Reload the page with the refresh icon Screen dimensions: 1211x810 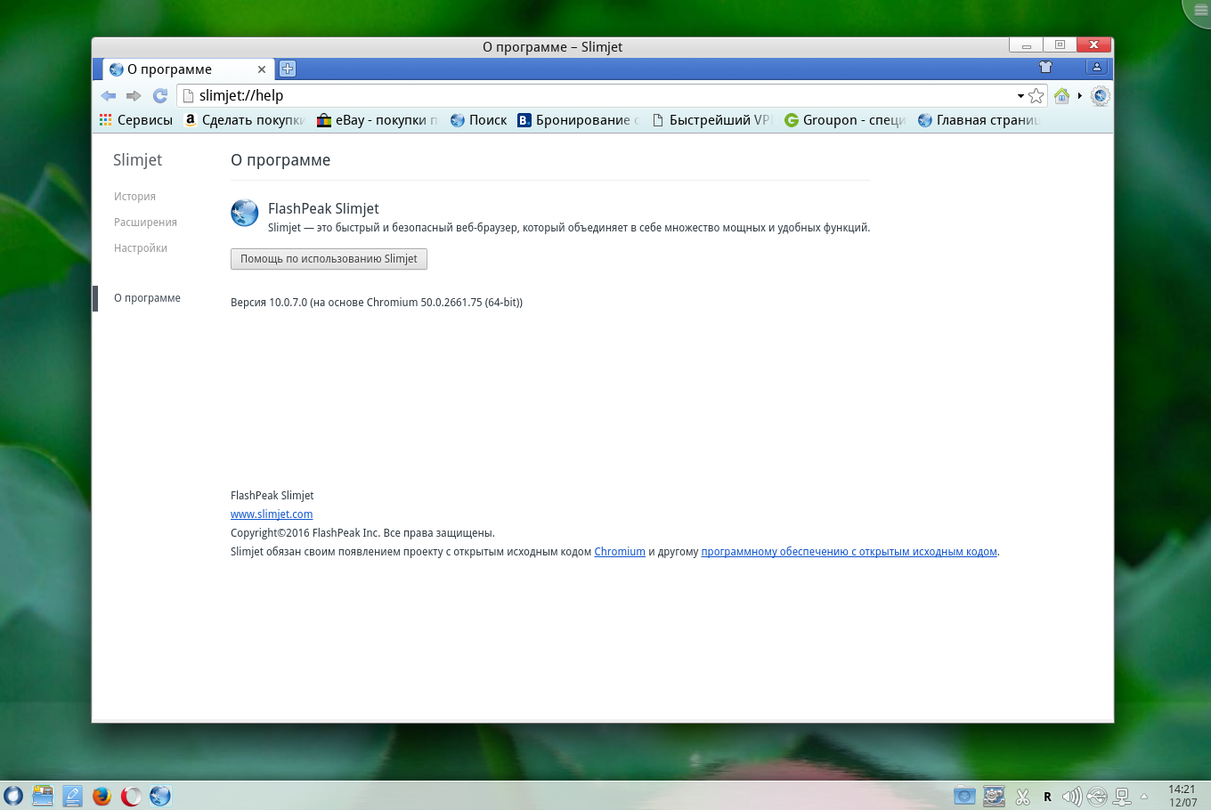click(x=160, y=95)
